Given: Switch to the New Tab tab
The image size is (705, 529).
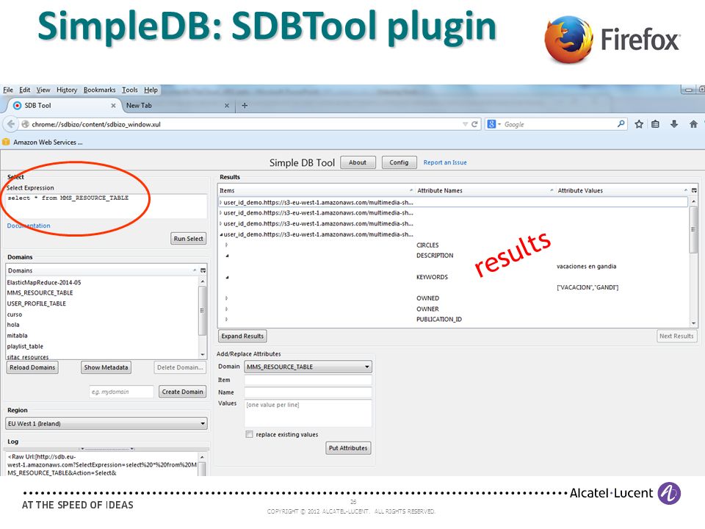Looking at the screenshot, I should pos(178,106).
